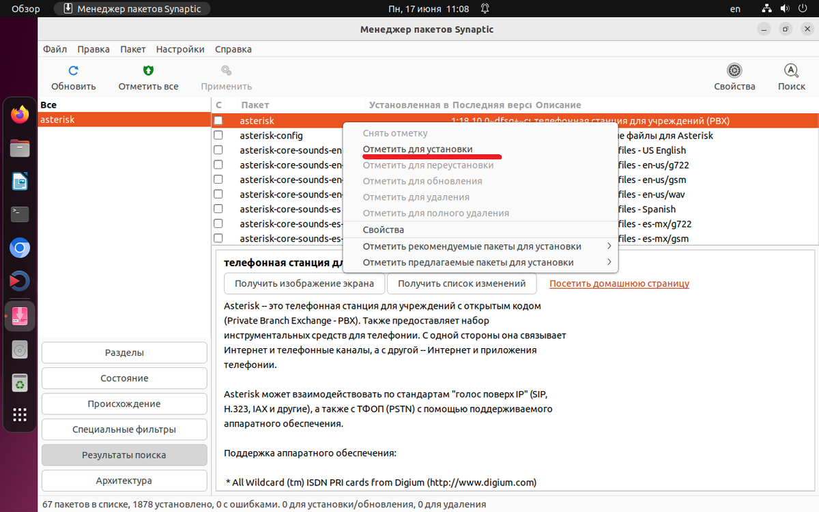Toggle checkbox for the first asterisk-core-sounds-en row
Image resolution: width=819 pixels, height=512 pixels.
(218, 150)
